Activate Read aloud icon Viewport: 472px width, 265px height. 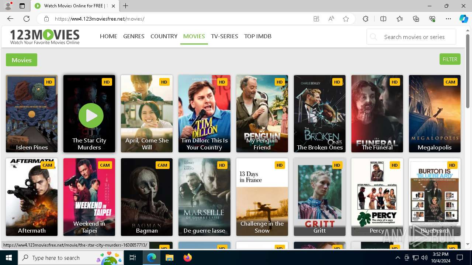click(x=331, y=19)
